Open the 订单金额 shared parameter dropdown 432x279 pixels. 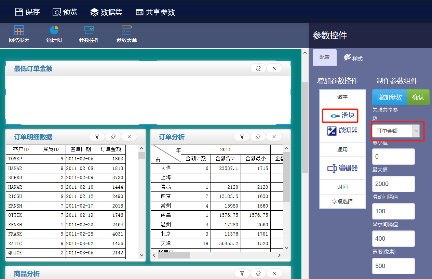click(x=396, y=131)
